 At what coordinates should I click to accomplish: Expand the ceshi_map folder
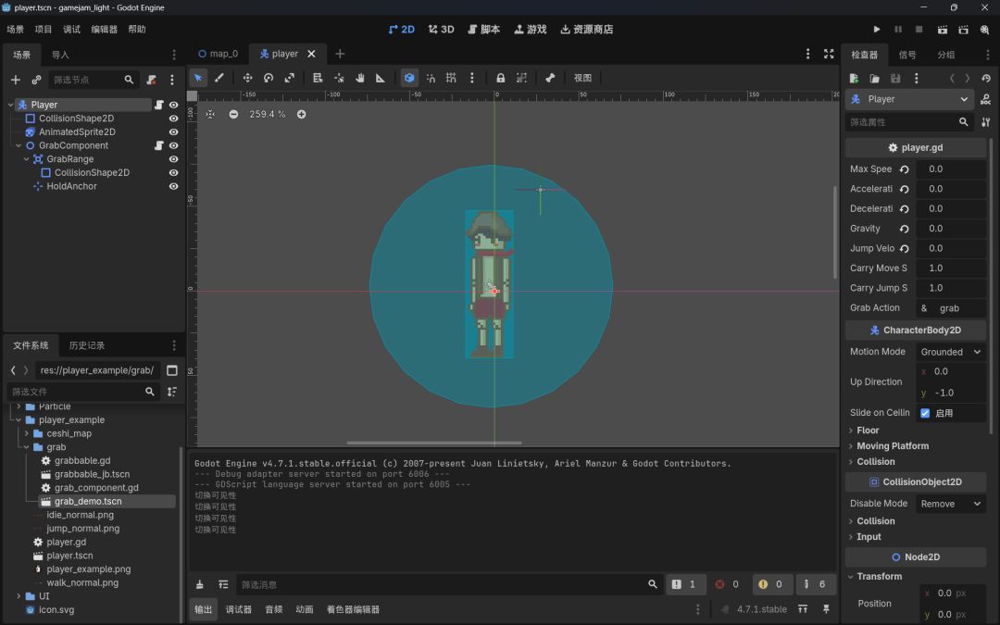pyautogui.click(x=26, y=433)
